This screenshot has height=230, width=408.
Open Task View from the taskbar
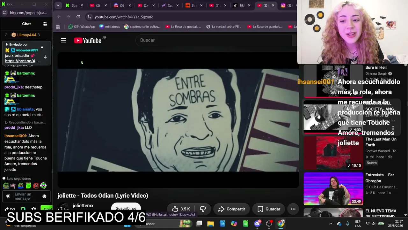click(x=199, y=224)
